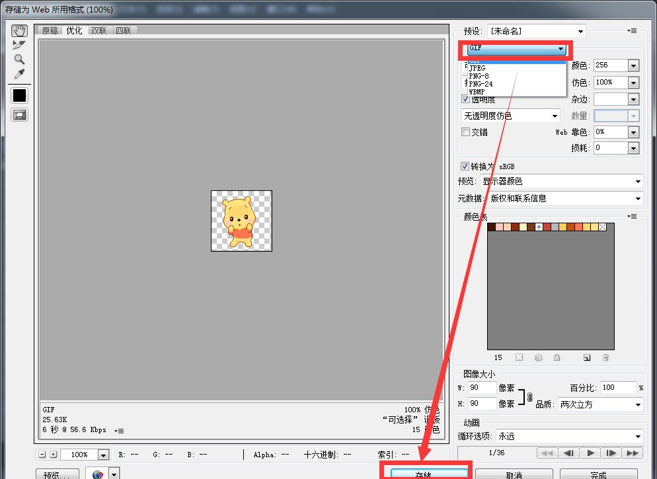
Task: Open the 颜色表 panel menu icon
Action: click(x=632, y=217)
